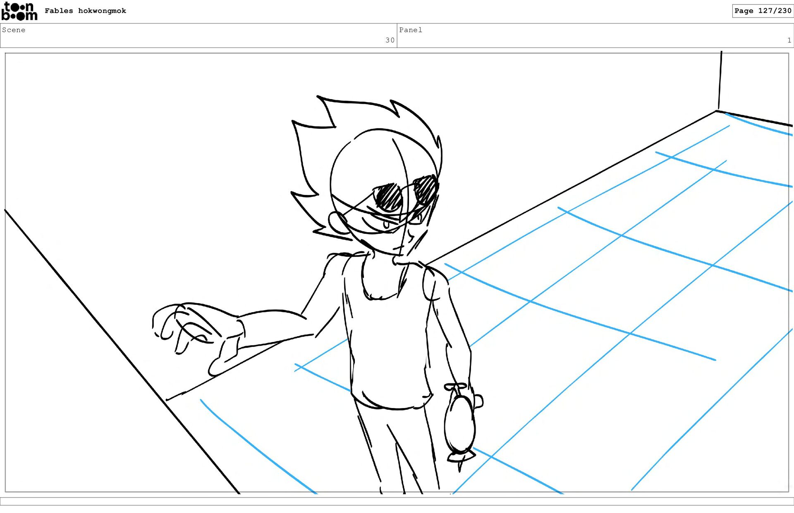Click the character's mouth
The width and height of the screenshot is (794, 513).
tap(398, 248)
